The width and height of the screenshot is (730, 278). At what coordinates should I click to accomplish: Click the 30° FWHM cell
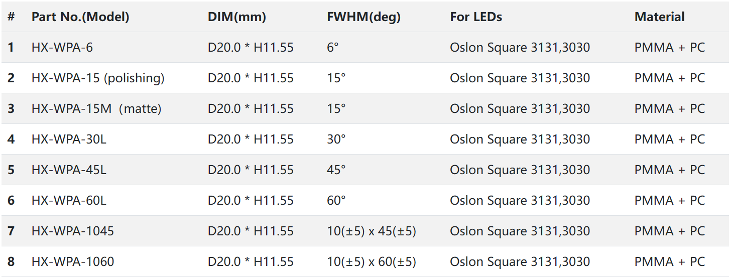[x=336, y=140]
